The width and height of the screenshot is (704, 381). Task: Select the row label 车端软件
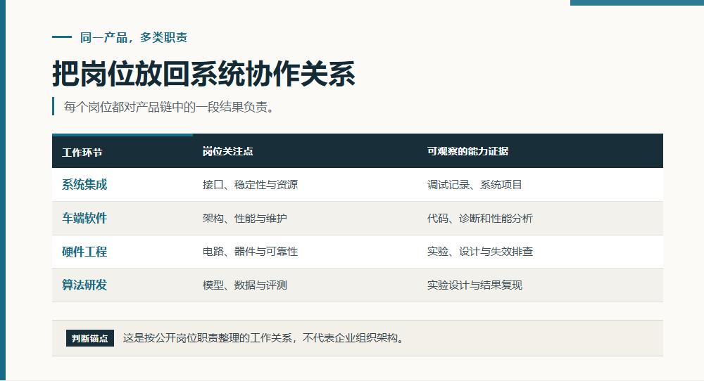pyautogui.click(x=84, y=219)
